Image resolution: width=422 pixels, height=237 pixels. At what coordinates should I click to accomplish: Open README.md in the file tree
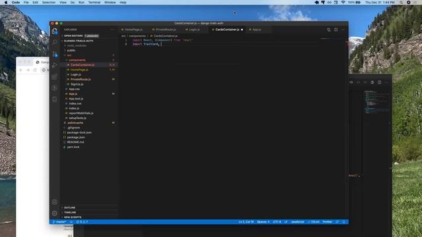tap(75, 142)
